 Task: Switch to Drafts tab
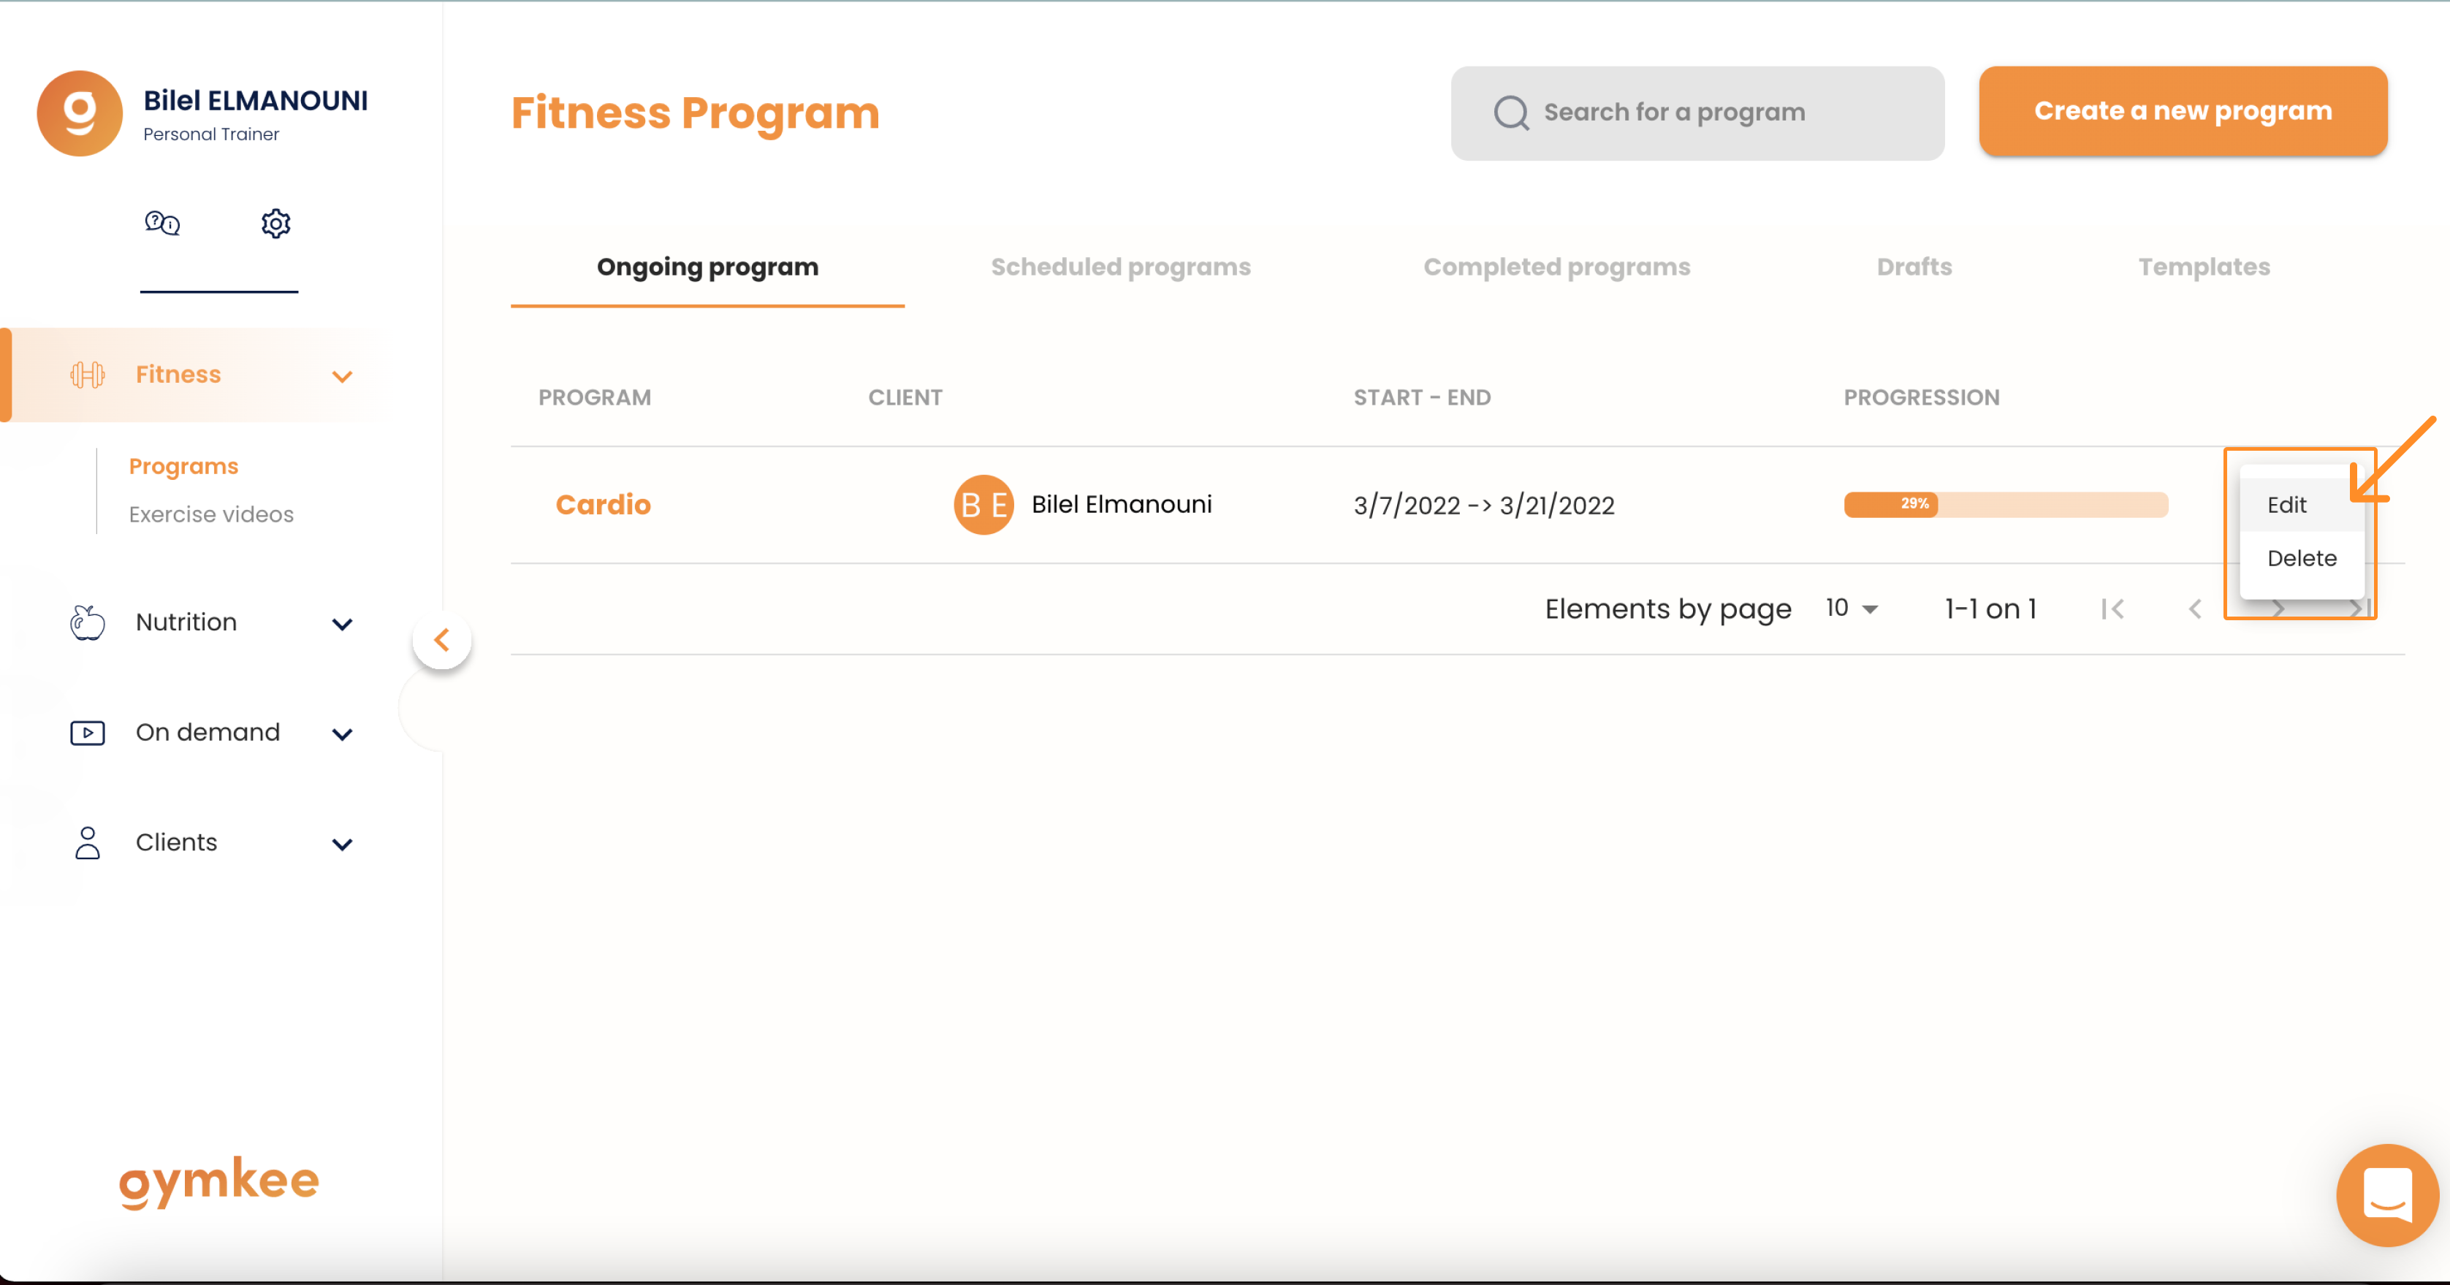[x=1914, y=267]
